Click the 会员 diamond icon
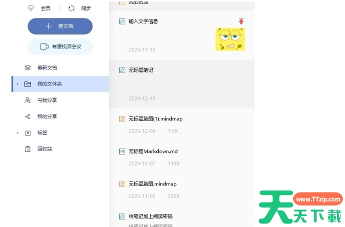The width and height of the screenshot is (345, 227). (x=31, y=8)
